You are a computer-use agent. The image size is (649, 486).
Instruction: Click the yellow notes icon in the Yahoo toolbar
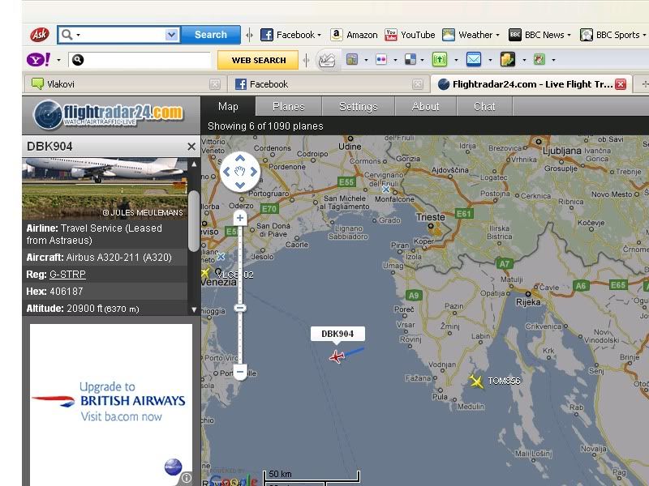508,59
